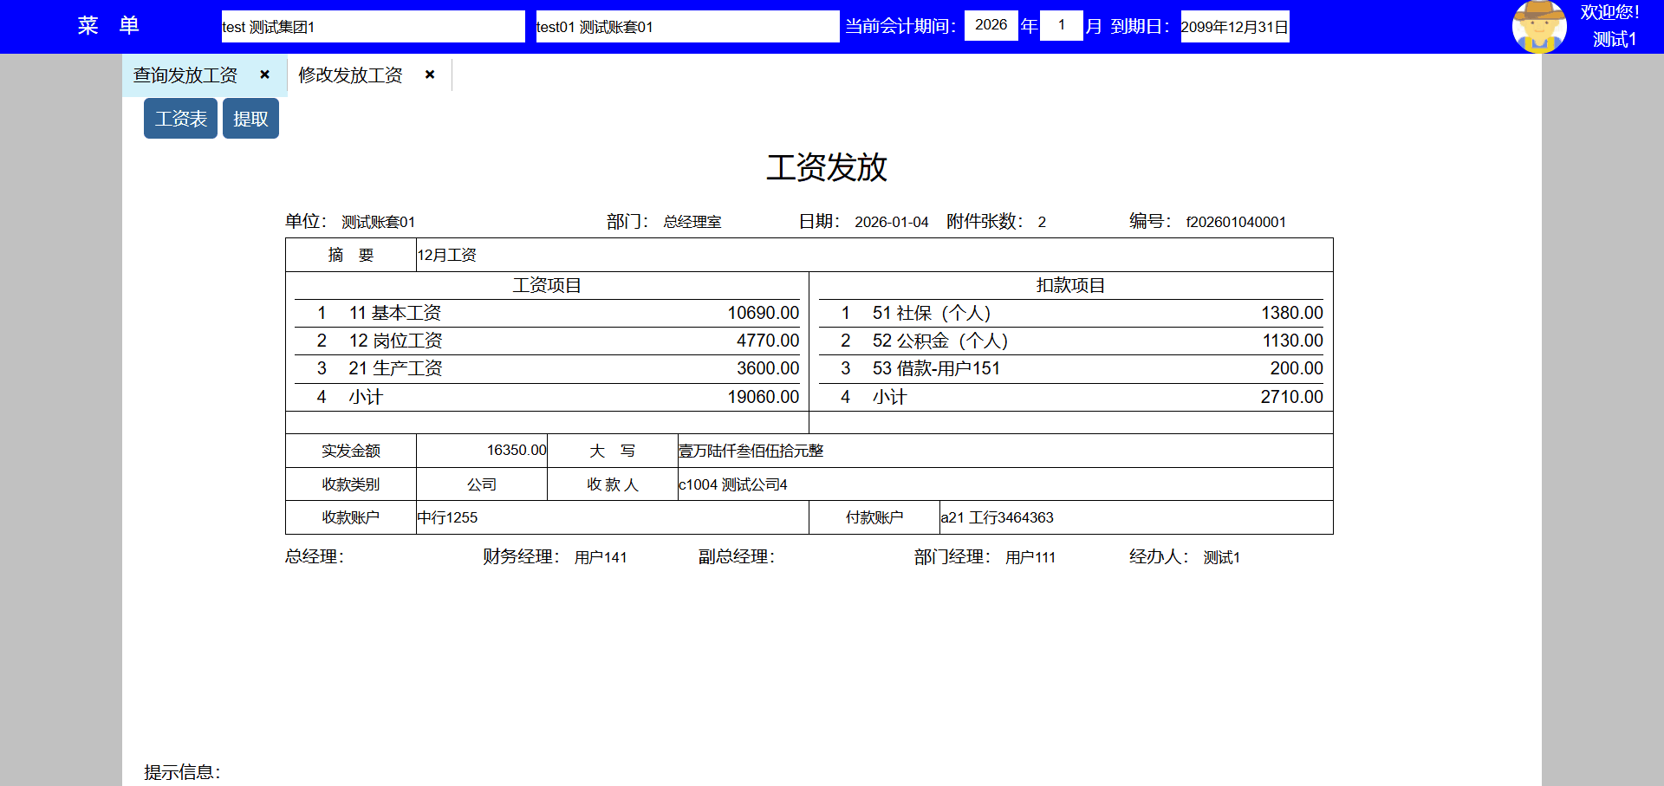Click the accounting year field 2026

coord(991,25)
